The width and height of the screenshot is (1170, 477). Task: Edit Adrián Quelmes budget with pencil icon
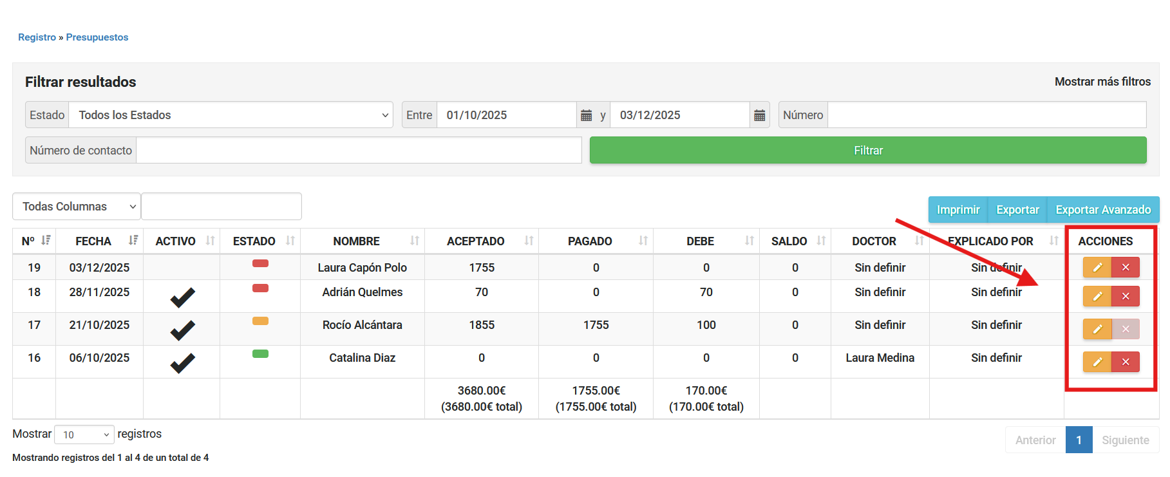coord(1097,296)
